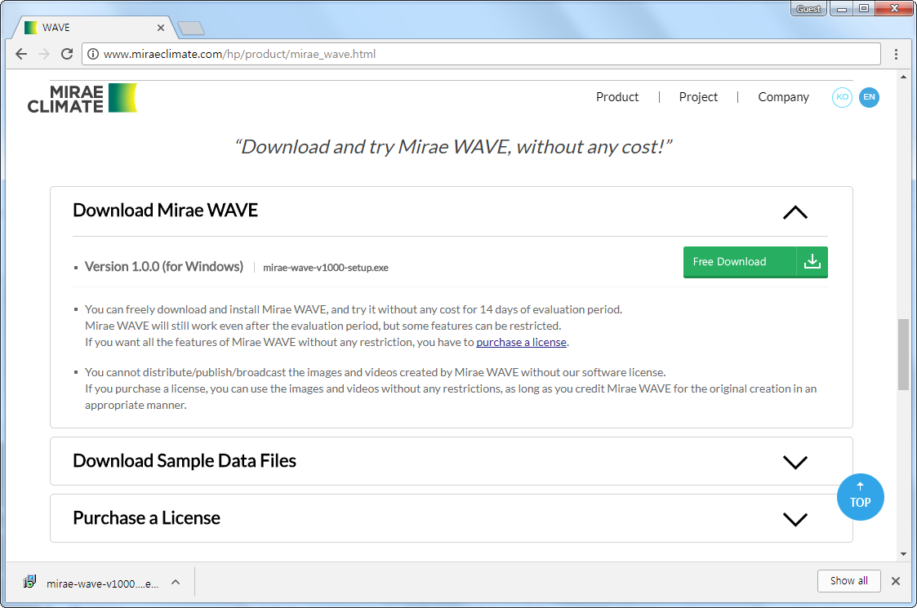Minimize the browser window

click(x=842, y=9)
